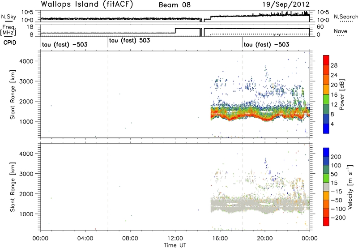Click the blue 4 dB segment of power bar
The image size is (358, 248).
(x=326, y=128)
